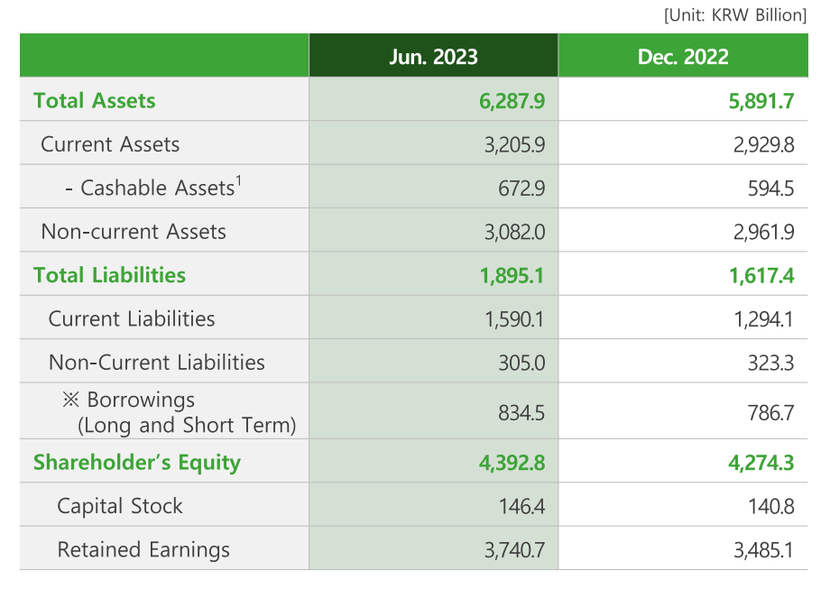Select the 4,274.3 Shareholder's Equity value
830x589 pixels.
[761, 463]
